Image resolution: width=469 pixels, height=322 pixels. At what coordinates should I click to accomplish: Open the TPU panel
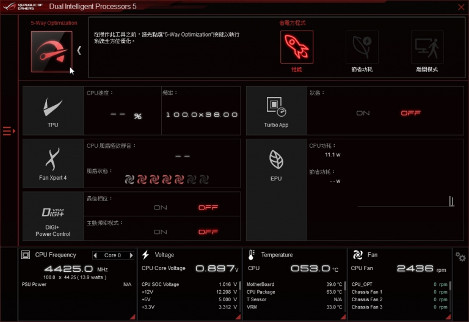click(x=53, y=111)
